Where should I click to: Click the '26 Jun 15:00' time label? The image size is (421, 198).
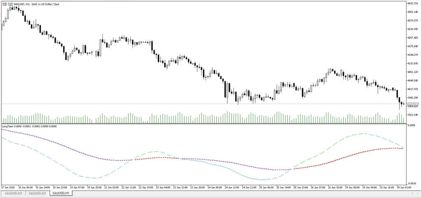pos(335,187)
